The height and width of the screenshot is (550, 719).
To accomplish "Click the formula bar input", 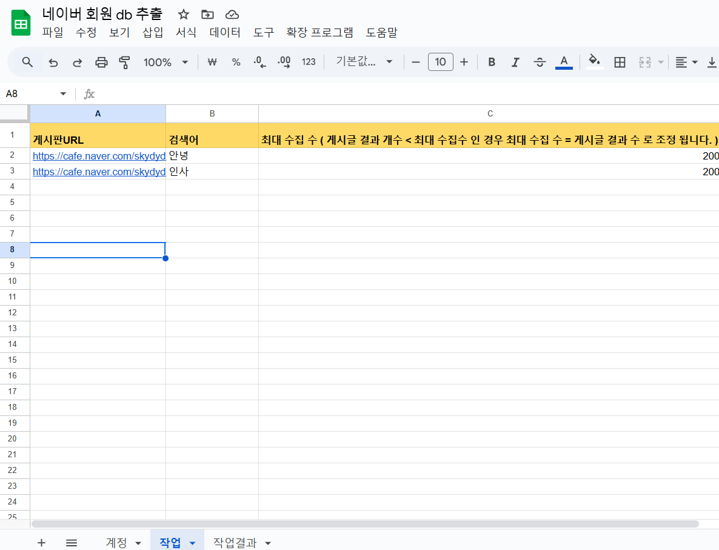I will point(408,94).
